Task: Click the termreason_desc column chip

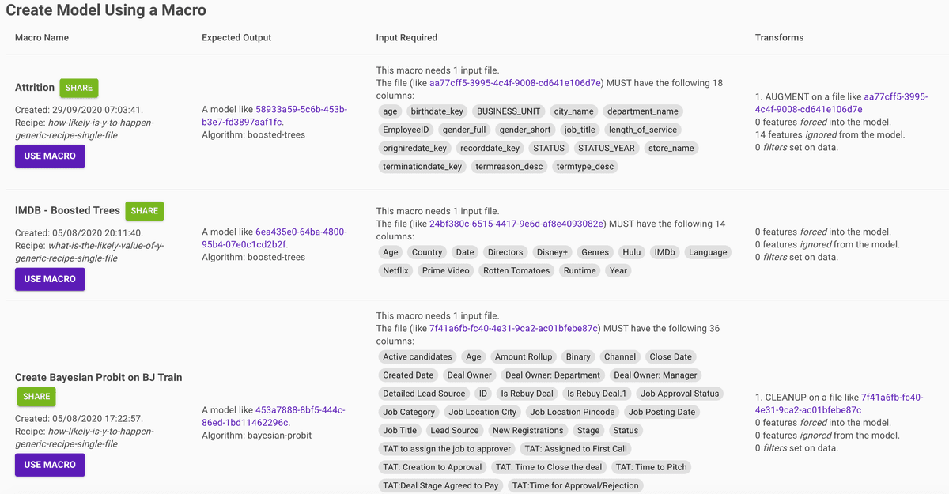Action: coord(509,167)
